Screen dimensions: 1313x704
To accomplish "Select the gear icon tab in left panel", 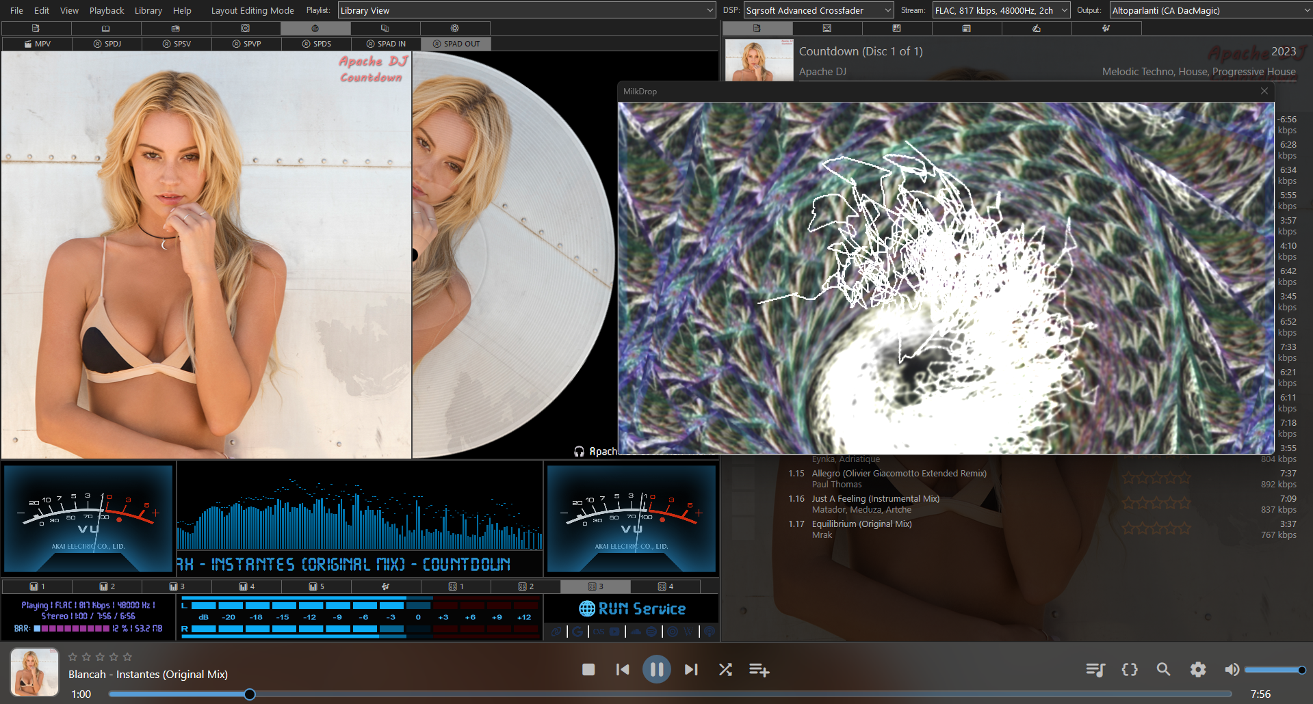I will [454, 28].
